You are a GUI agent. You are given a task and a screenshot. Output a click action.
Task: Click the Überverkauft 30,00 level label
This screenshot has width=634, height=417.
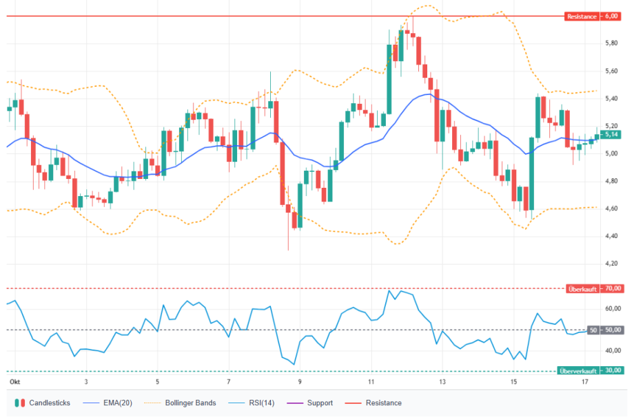(x=590, y=371)
